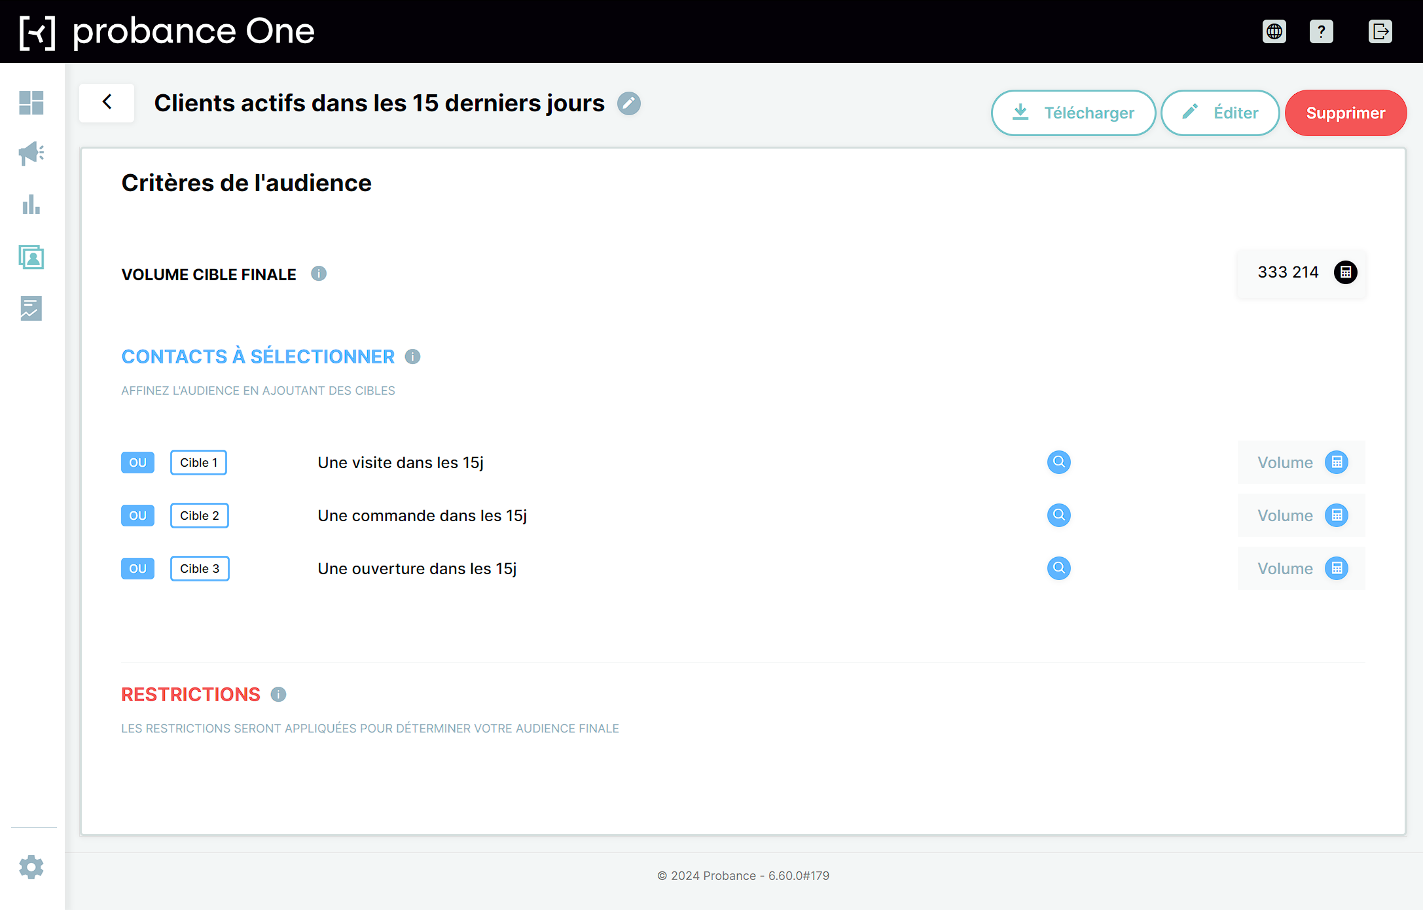Inspect Cible 3 with the magnifier icon
Image resolution: width=1423 pixels, height=910 pixels.
pyautogui.click(x=1058, y=568)
